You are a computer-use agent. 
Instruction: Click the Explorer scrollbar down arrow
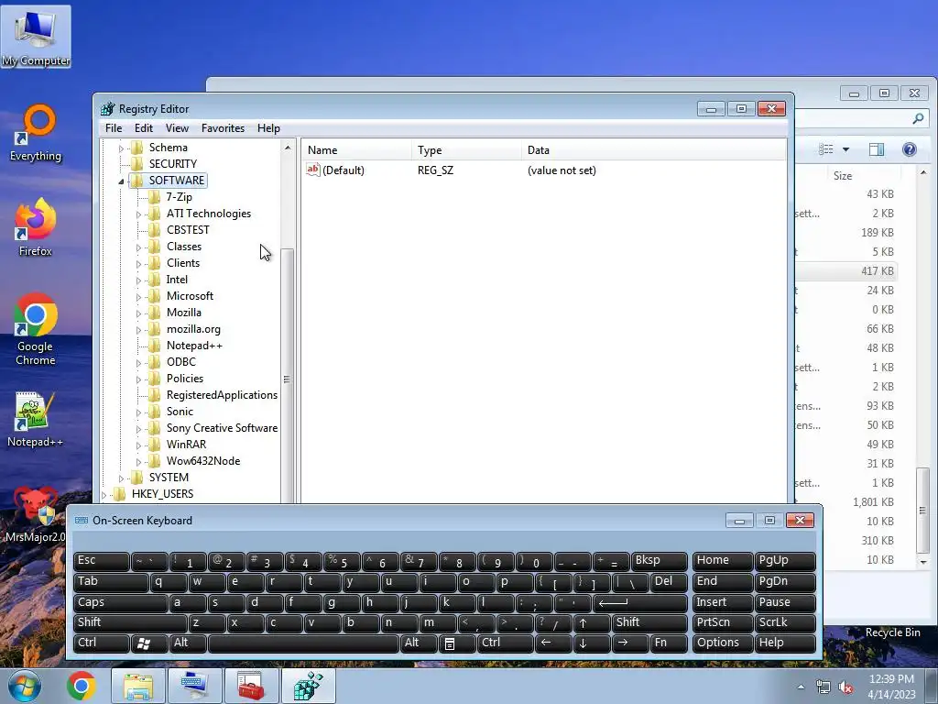tap(923, 562)
